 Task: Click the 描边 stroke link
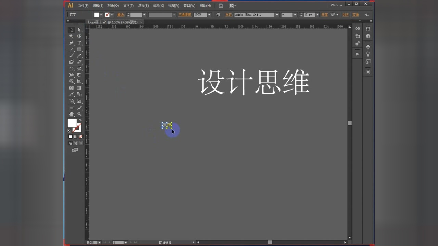[x=120, y=15]
